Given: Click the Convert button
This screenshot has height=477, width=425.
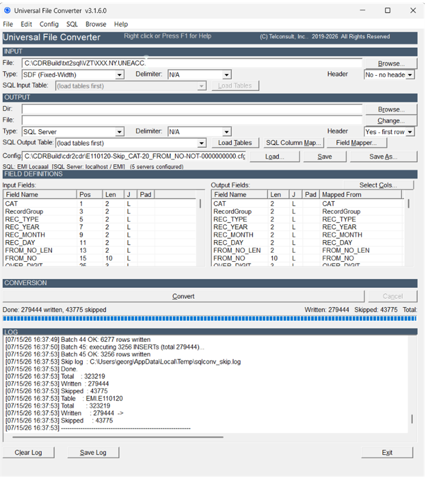Looking at the screenshot, I should point(183,296).
